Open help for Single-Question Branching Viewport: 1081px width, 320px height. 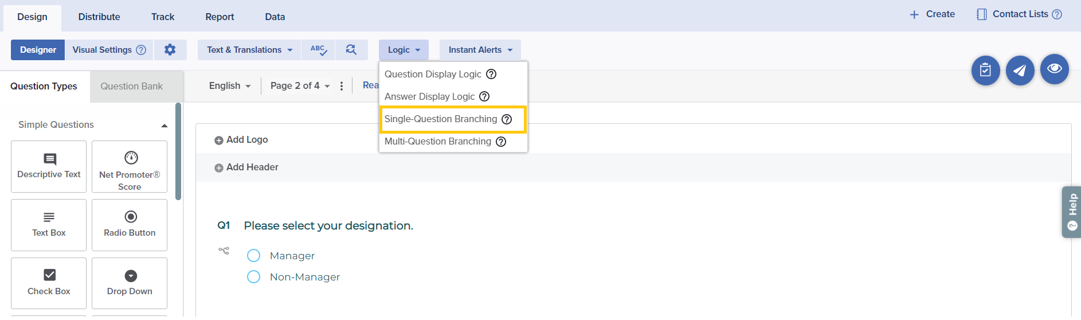tap(507, 119)
